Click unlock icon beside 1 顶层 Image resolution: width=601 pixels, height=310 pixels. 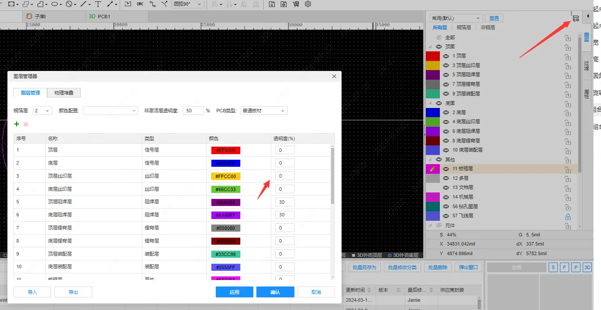tap(568, 56)
